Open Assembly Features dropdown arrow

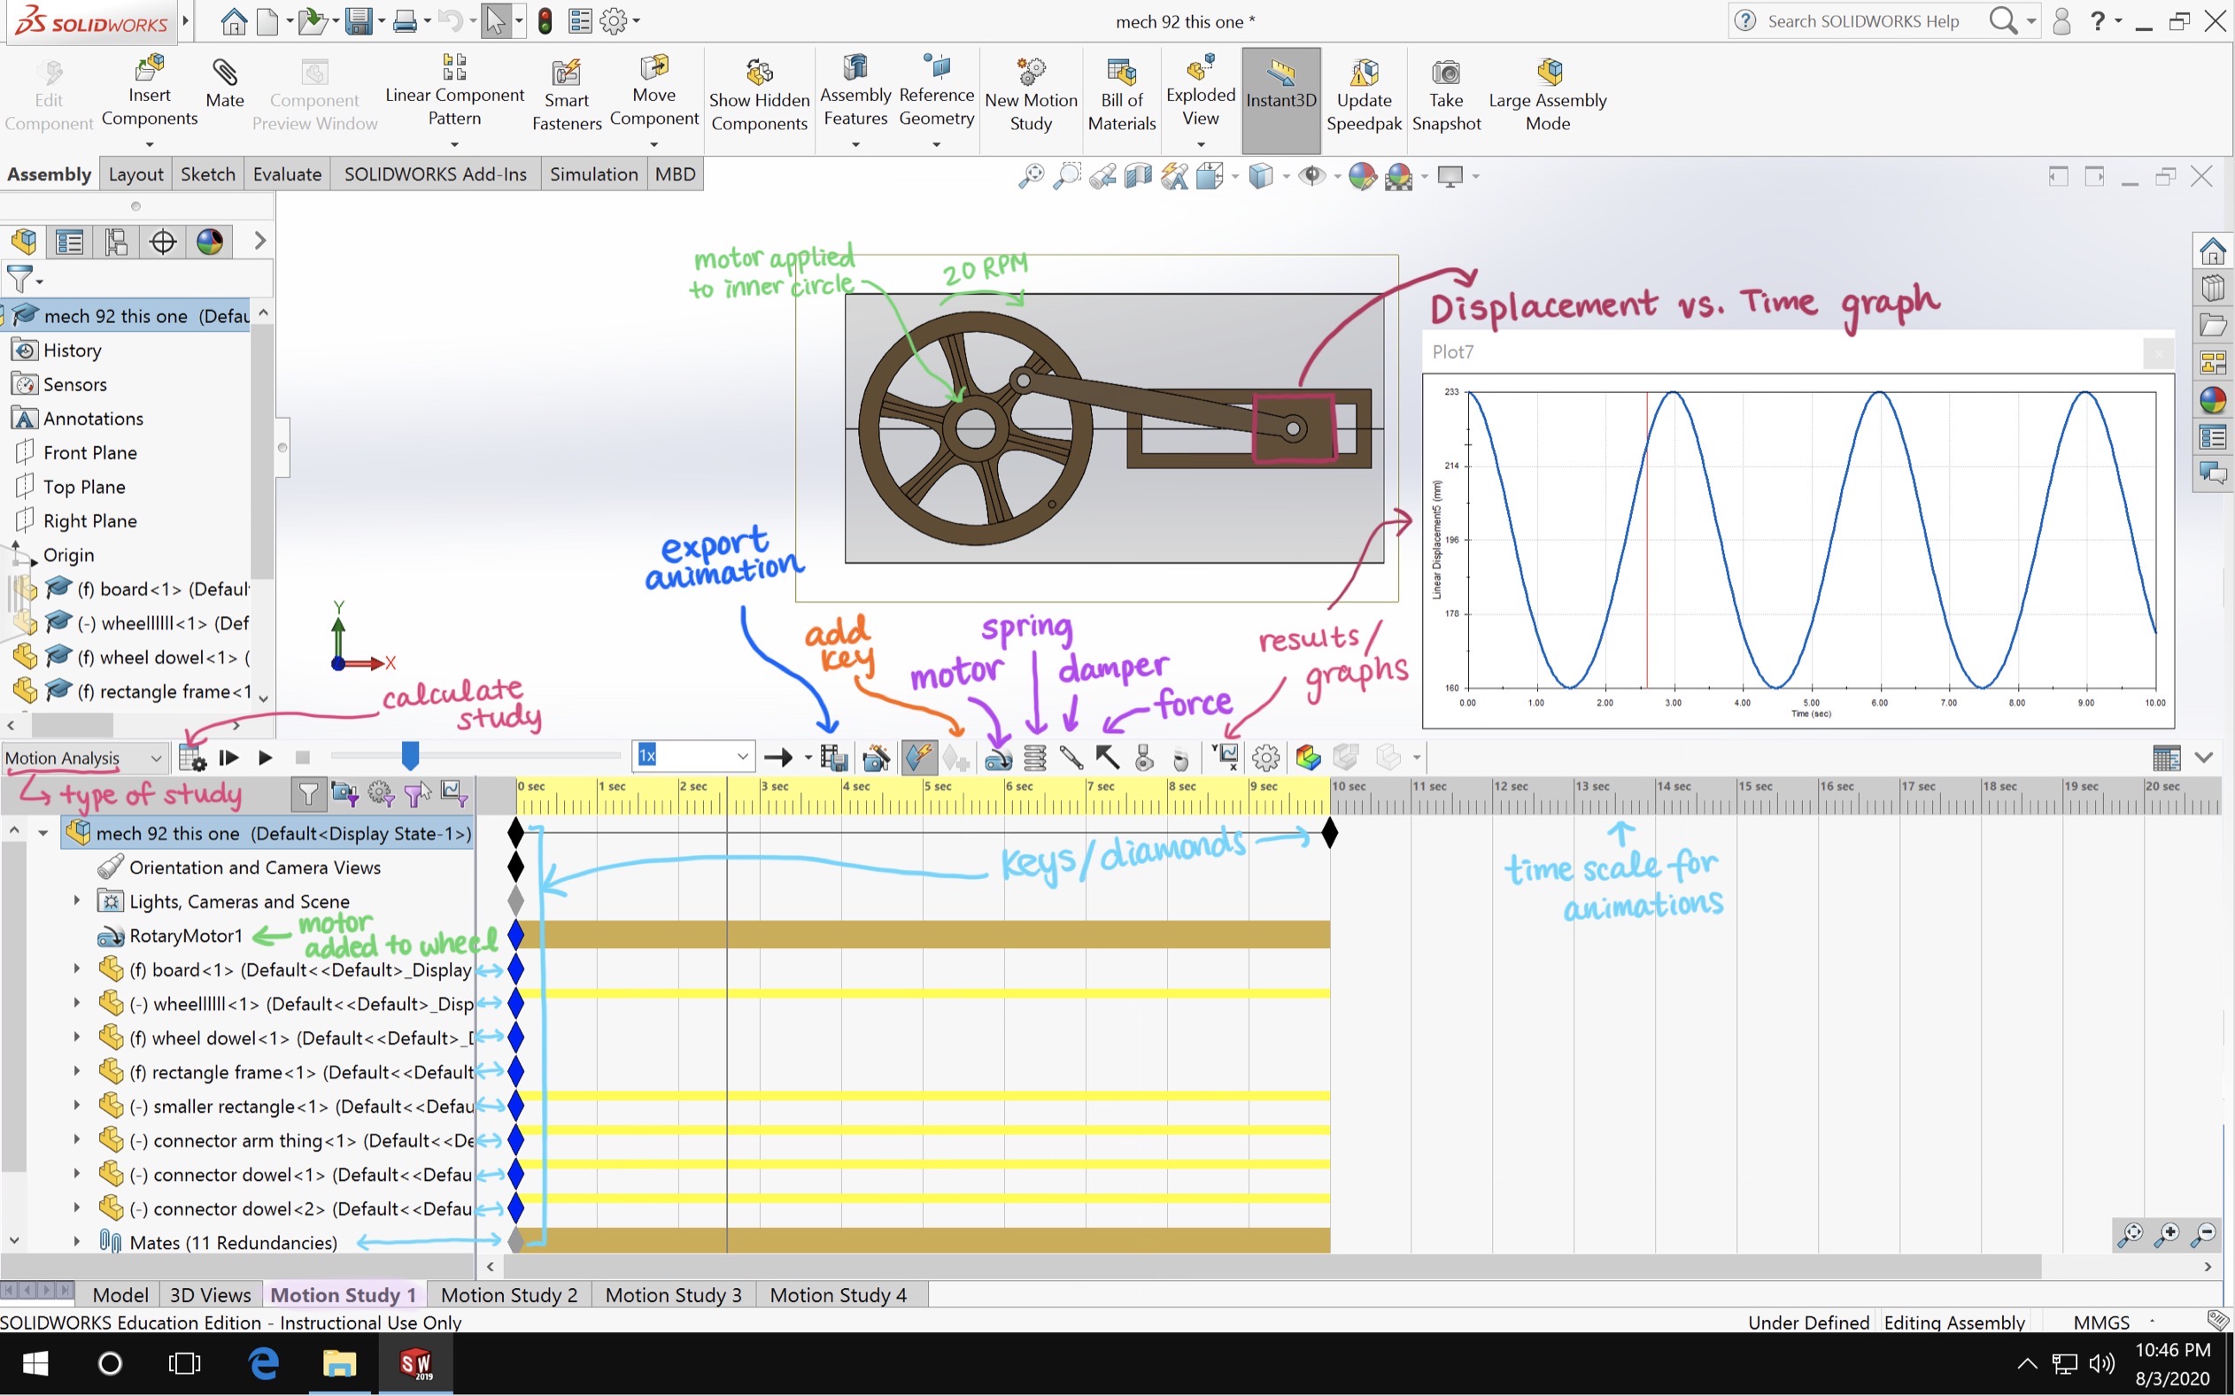(855, 145)
